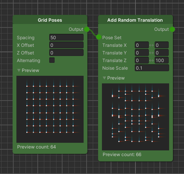The height and width of the screenshot is (174, 184).
Task: Click Add Random Translation Output port
Action: (172, 29)
